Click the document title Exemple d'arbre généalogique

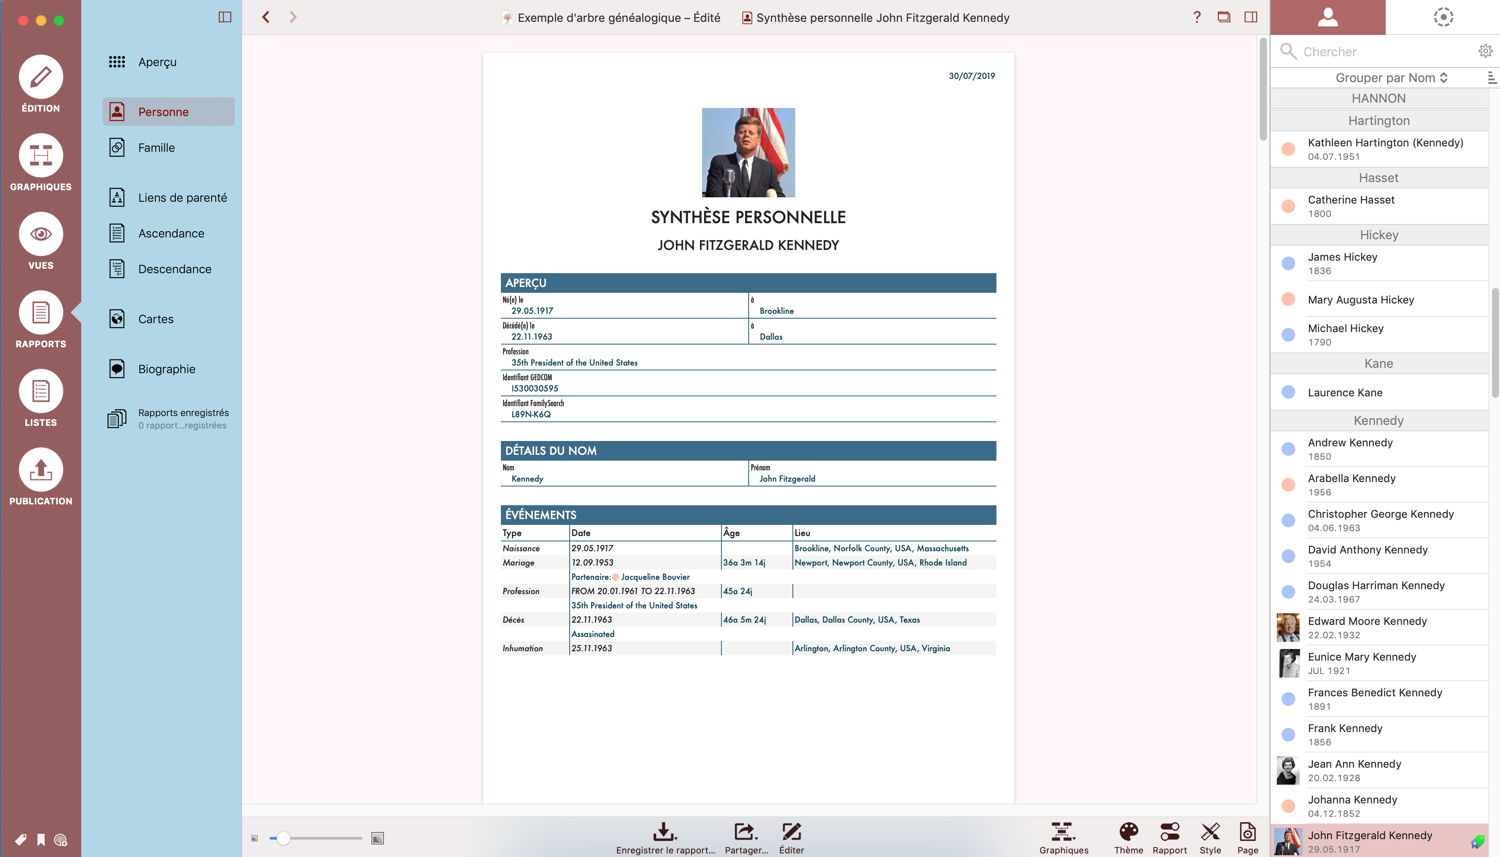click(x=618, y=17)
